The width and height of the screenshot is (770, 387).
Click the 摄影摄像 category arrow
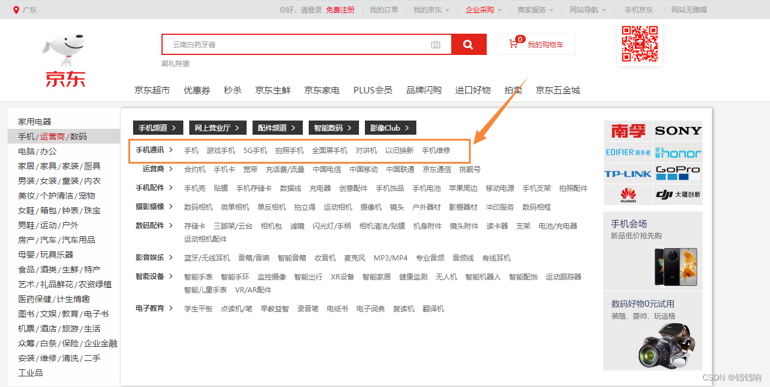coord(171,207)
